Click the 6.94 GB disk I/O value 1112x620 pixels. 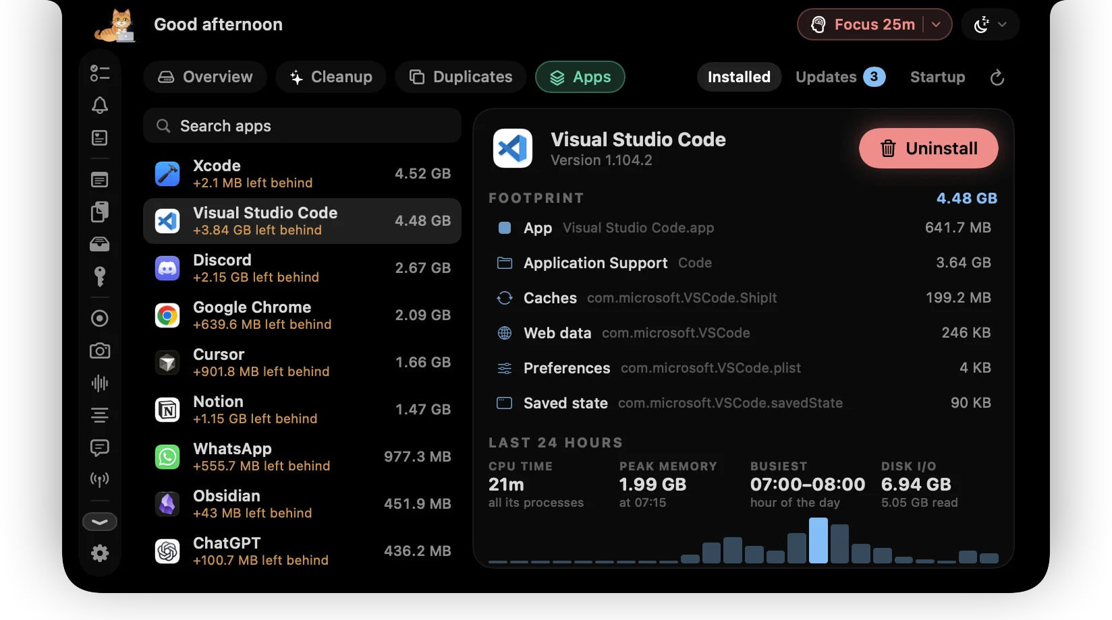pos(916,485)
